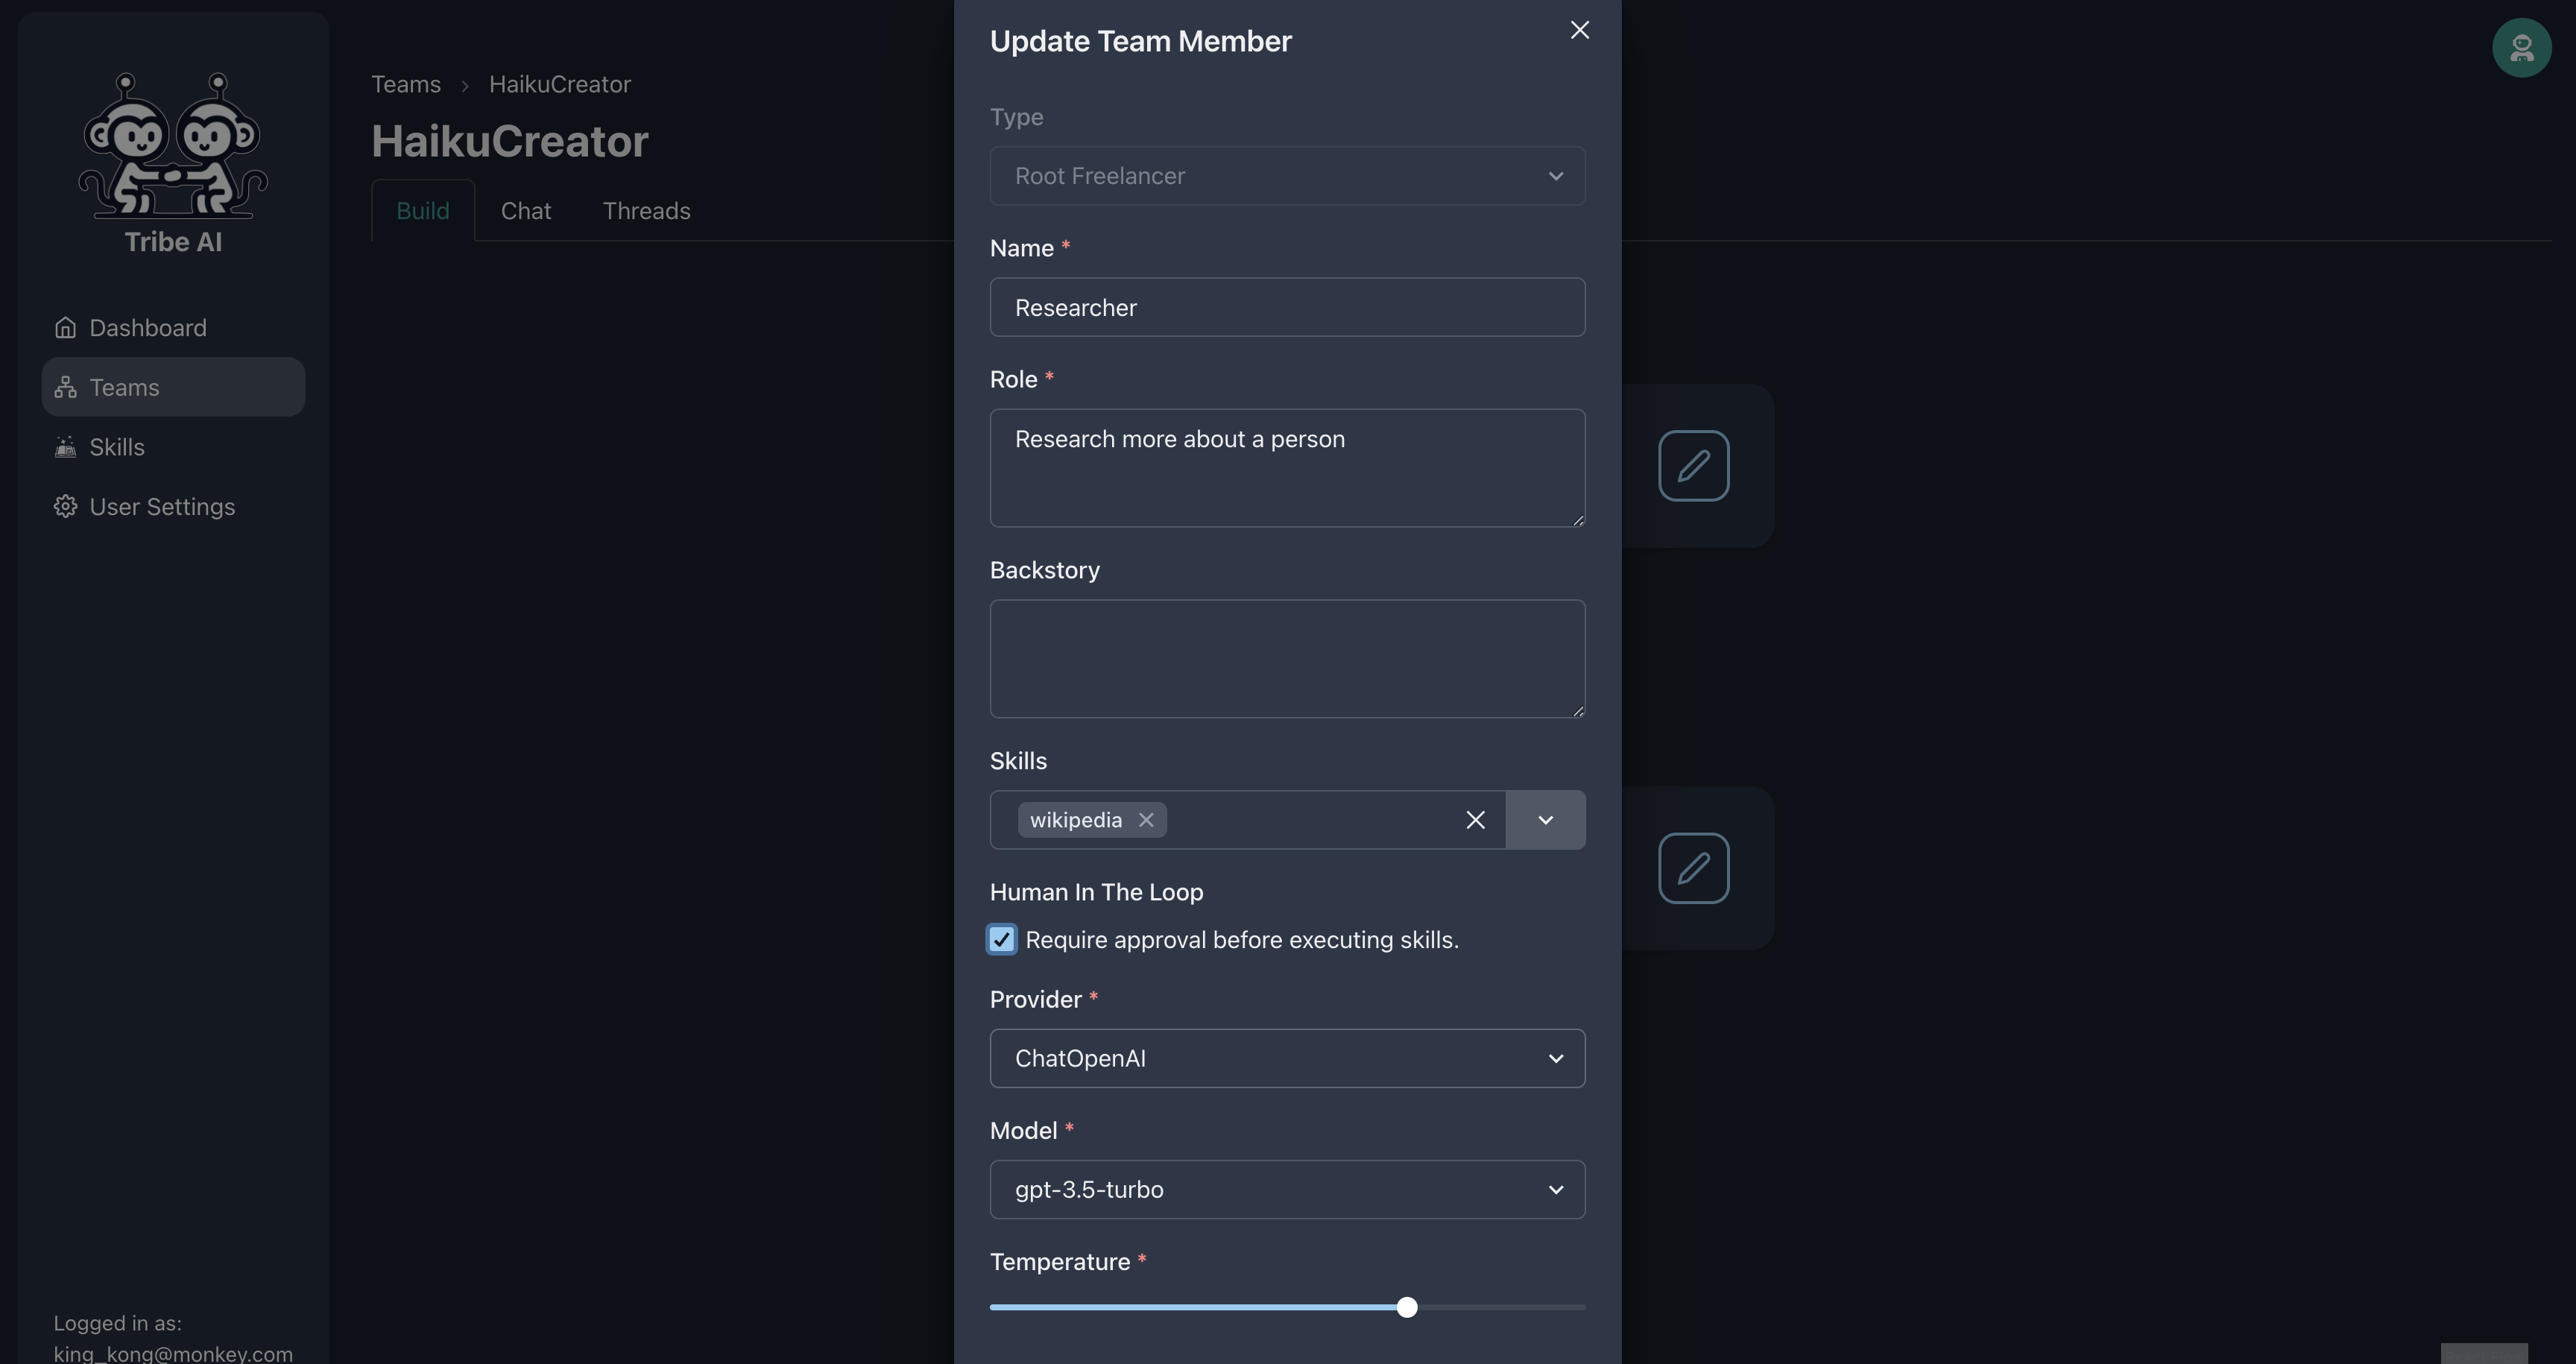Image resolution: width=2576 pixels, height=1364 pixels.
Task: Open the Provider ChatOpenAI dropdown
Action: pyautogui.click(x=1286, y=1058)
